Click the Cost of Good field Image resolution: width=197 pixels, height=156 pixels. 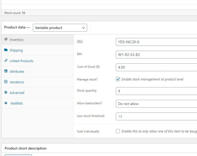point(156,67)
